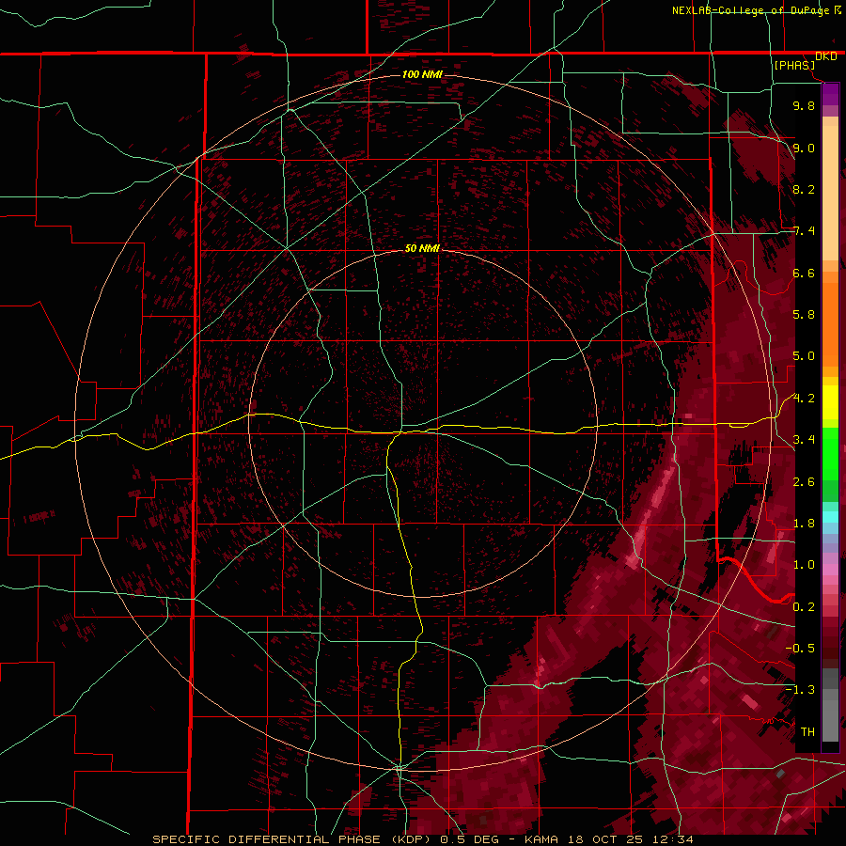Click the 6.6 value on the color scale
The image size is (846, 846).
coord(804,273)
